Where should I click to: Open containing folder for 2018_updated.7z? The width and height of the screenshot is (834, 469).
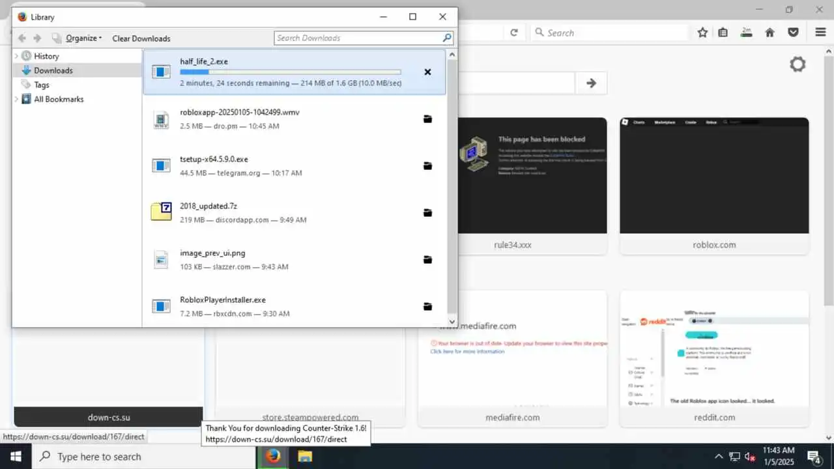[x=427, y=213]
